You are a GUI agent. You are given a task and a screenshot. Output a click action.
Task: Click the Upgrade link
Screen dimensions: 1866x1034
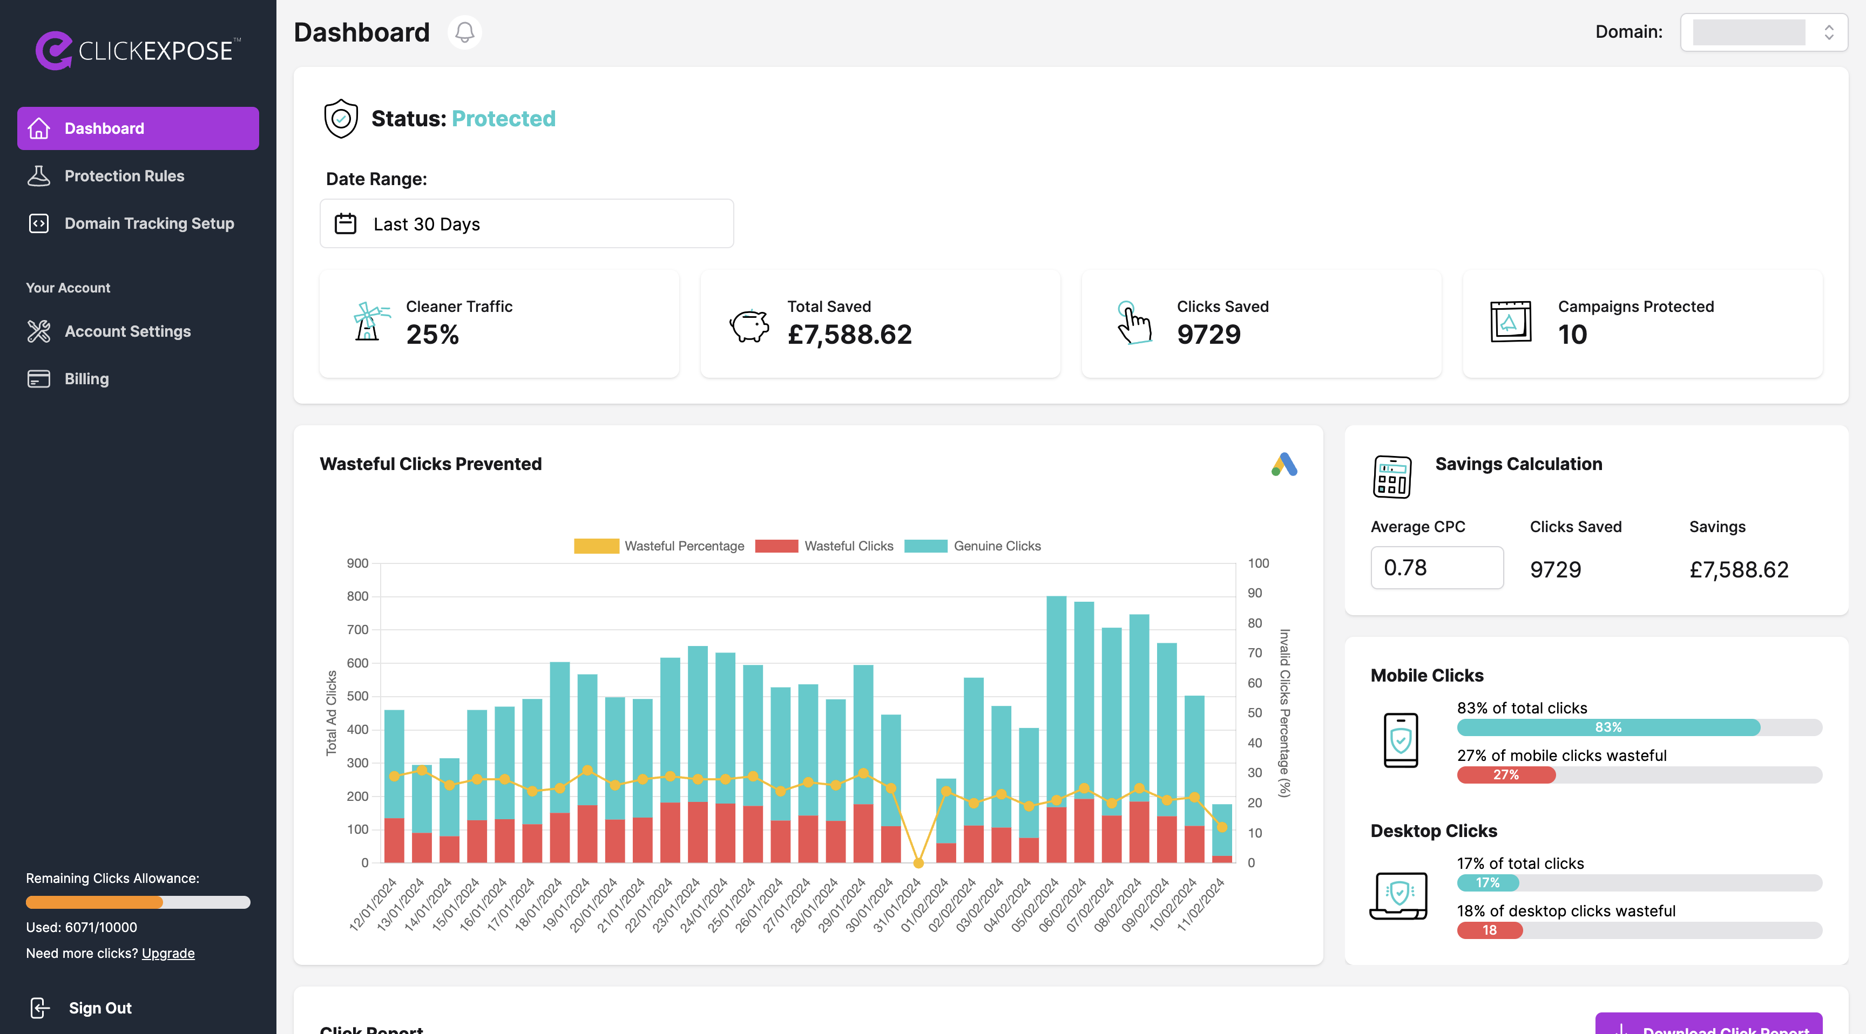pos(168,953)
